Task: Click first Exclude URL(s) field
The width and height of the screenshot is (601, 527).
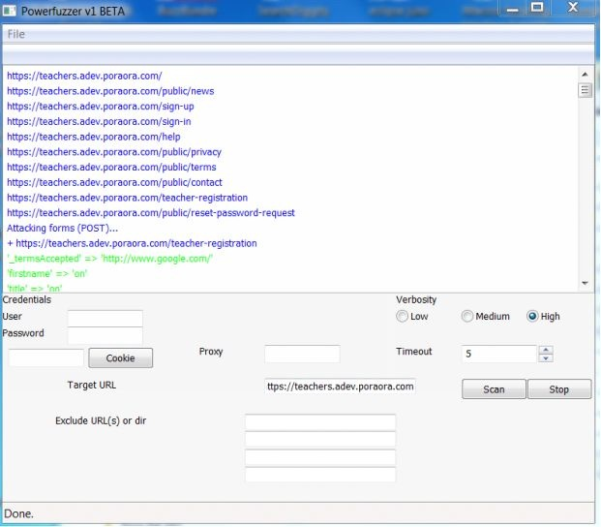Action: click(x=320, y=422)
